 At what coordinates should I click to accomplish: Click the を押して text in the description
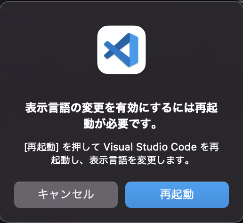coord(81,147)
